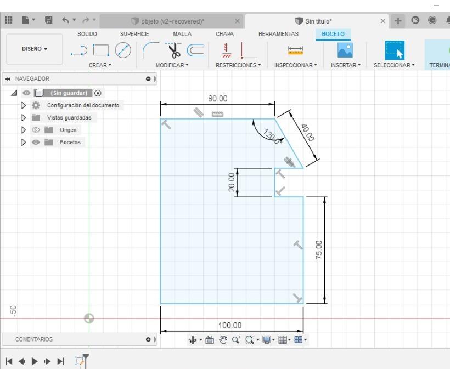Minimize the NAVEGADOR panel
Viewport: 450px width, 369px height.
(148, 79)
